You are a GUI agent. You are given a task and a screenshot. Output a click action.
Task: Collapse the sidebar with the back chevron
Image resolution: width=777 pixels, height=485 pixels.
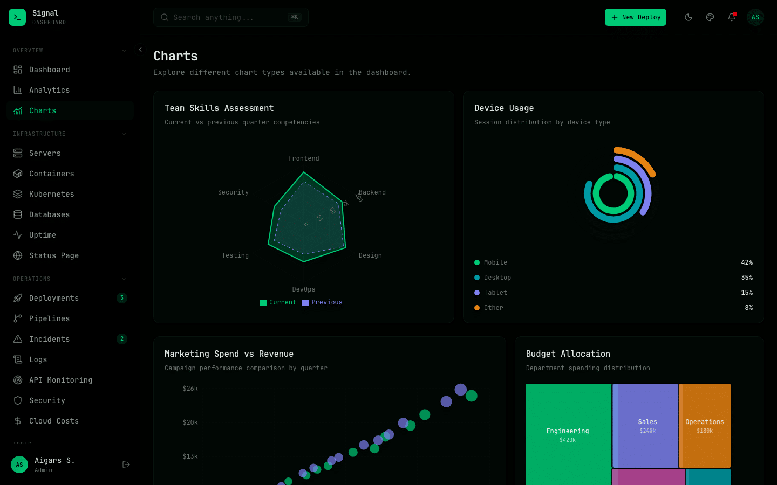[x=140, y=49]
